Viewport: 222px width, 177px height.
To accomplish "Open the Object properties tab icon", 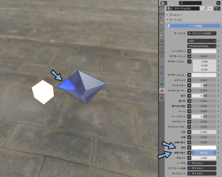I will [x=162, y=56].
